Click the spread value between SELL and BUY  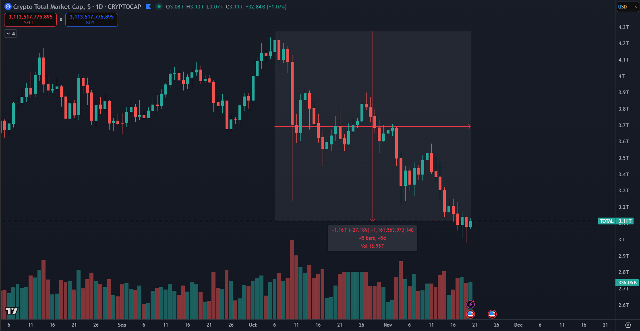point(61,20)
